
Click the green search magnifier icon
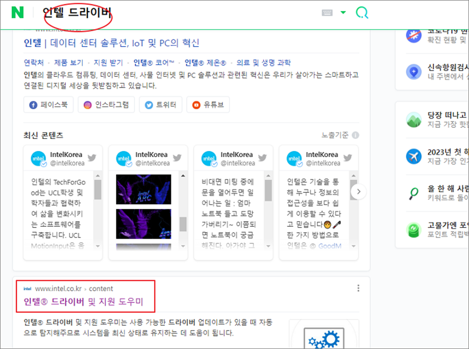pos(362,13)
